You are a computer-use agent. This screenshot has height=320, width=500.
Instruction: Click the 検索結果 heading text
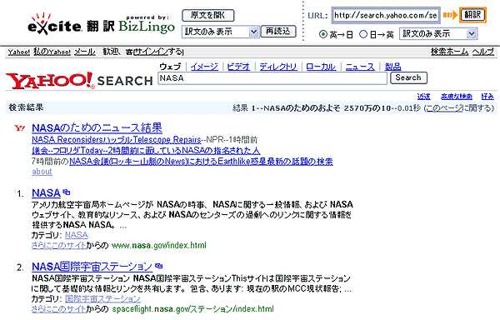click(x=26, y=107)
